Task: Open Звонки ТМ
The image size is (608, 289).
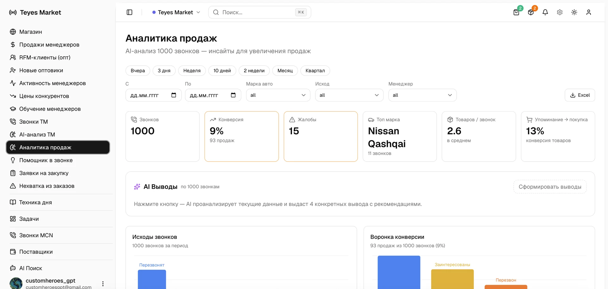Action: coord(59,122)
